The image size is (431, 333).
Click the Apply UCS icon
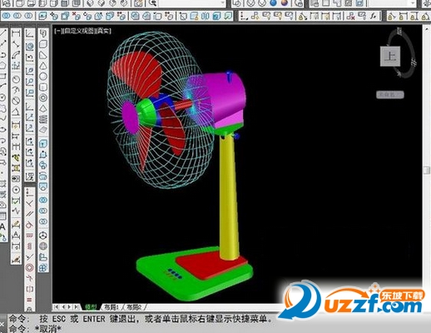tap(30, 176)
